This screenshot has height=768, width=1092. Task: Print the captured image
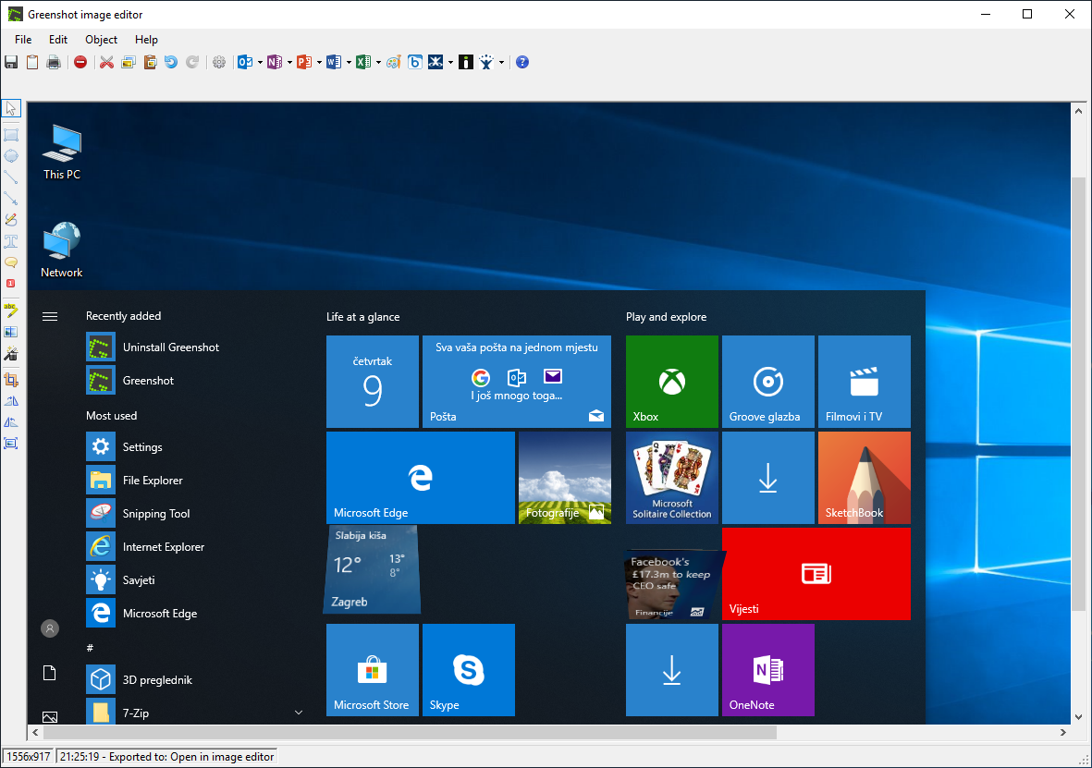click(54, 62)
